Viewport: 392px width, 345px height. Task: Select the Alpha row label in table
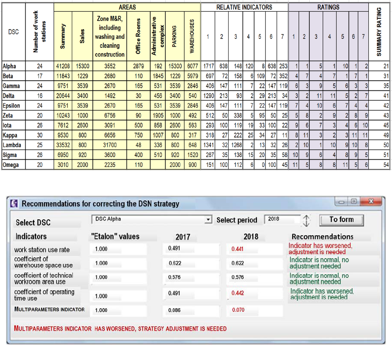pos(9,66)
